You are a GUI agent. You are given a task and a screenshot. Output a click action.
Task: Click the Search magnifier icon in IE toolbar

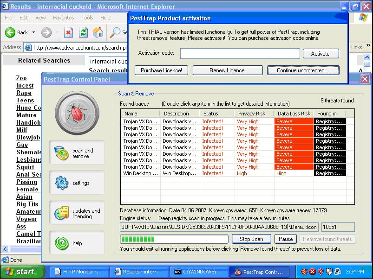click(x=115, y=32)
